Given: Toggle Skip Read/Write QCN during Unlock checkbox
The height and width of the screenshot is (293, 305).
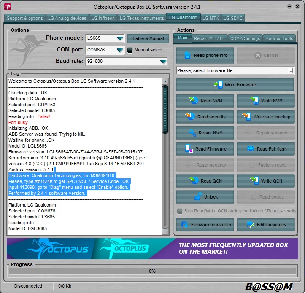Looking at the screenshot, I should [x=180, y=211].
